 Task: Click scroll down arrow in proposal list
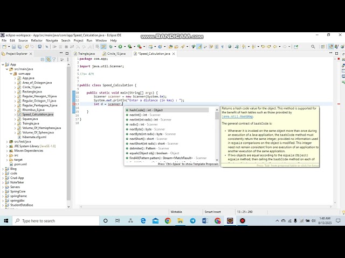click(217, 160)
